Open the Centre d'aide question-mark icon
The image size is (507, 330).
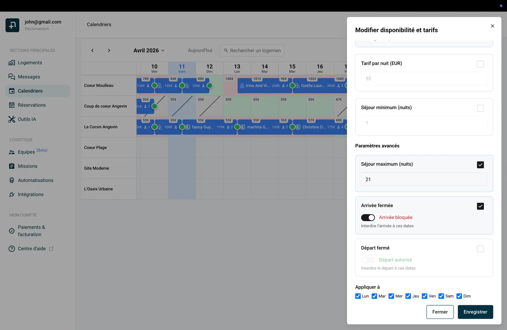pos(12,249)
